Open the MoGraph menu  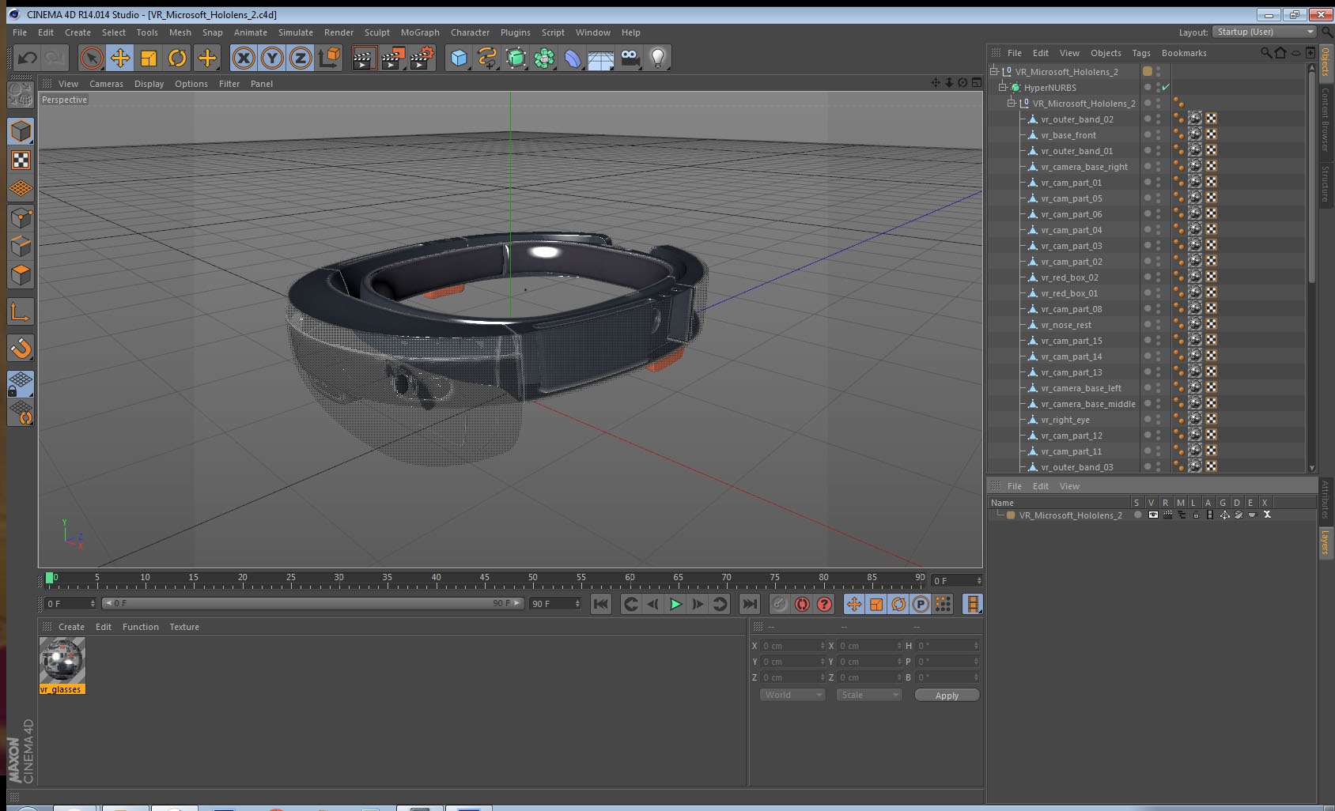click(x=420, y=32)
